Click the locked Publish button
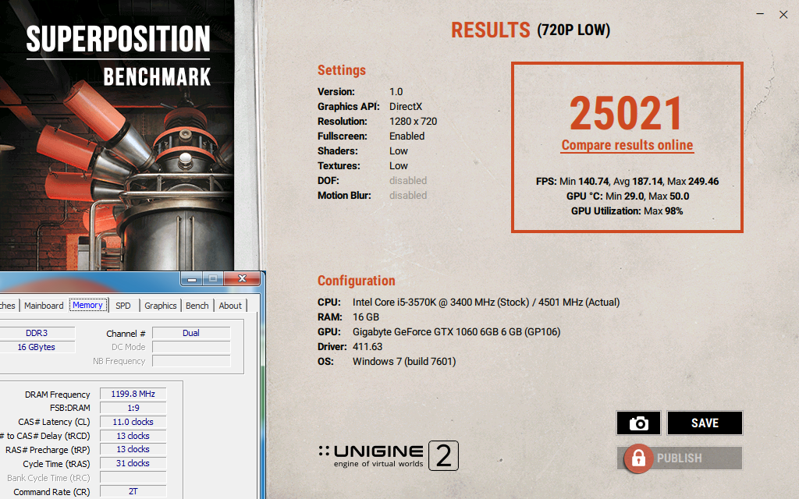799x499 pixels. [x=680, y=458]
